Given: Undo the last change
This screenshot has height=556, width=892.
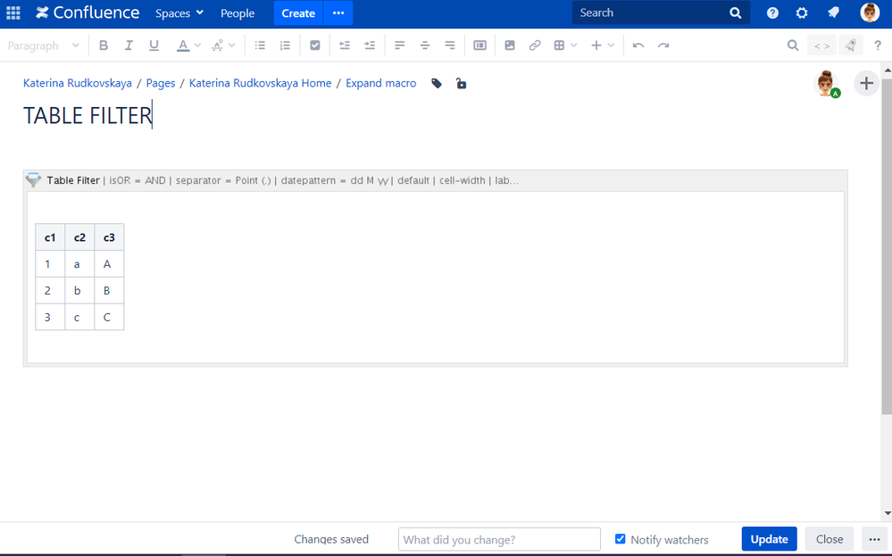Looking at the screenshot, I should tap(638, 46).
